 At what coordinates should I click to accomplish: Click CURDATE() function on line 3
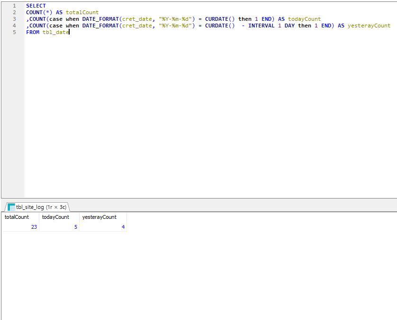(220, 19)
